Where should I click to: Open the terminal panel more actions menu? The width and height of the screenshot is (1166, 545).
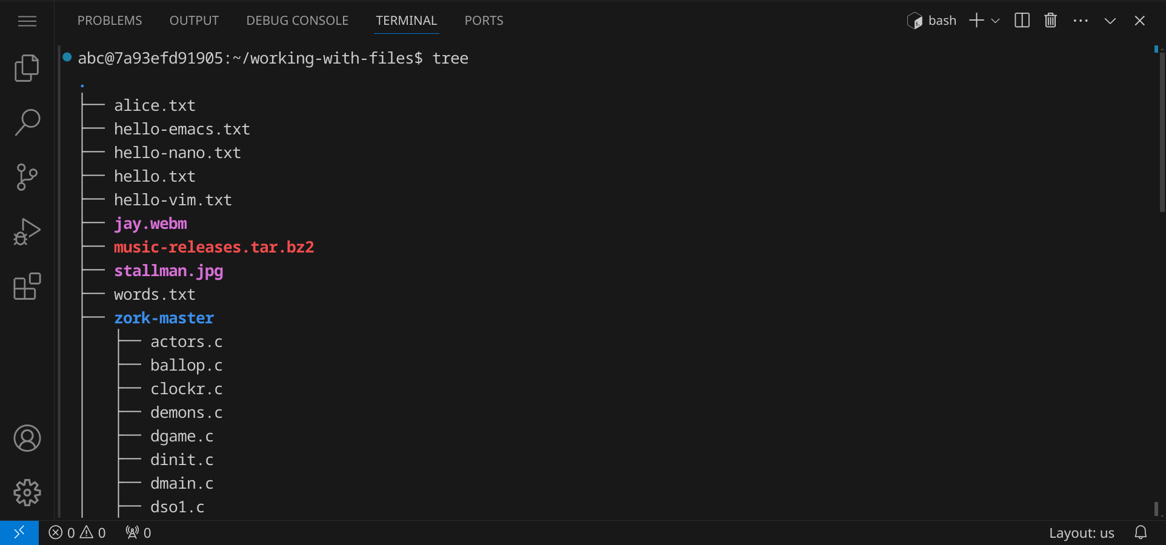point(1081,21)
